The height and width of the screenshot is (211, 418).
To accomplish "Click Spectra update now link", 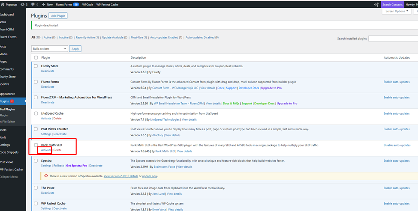I will pyautogui.click(x=150, y=176).
